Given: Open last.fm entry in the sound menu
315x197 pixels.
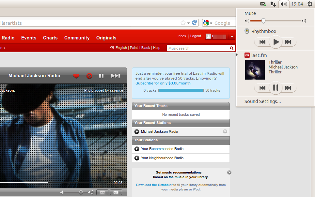Looking at the screenshot, I should (x=256, y=55).
